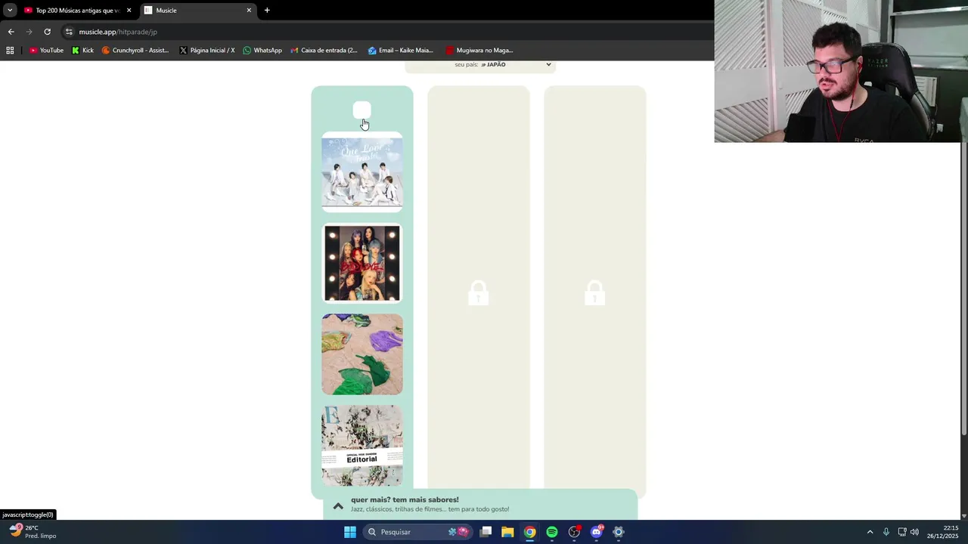The height and width of the screenshot is (544, 968).
Task: Open the WhatsApp bookmark
Action: [262, 51]
